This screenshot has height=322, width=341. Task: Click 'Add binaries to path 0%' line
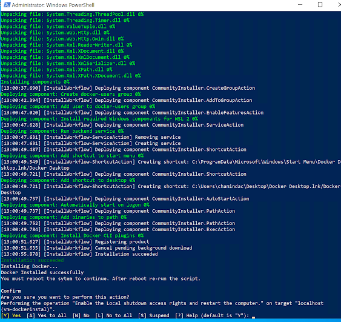[64, 217]
